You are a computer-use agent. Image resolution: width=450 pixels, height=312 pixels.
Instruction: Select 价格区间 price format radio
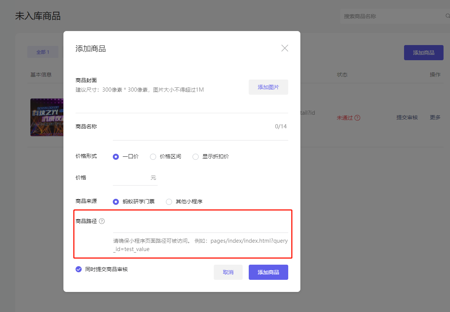point(153,157)
